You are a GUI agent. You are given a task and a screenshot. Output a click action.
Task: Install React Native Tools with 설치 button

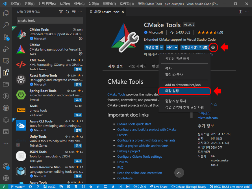tap(78, 84)
